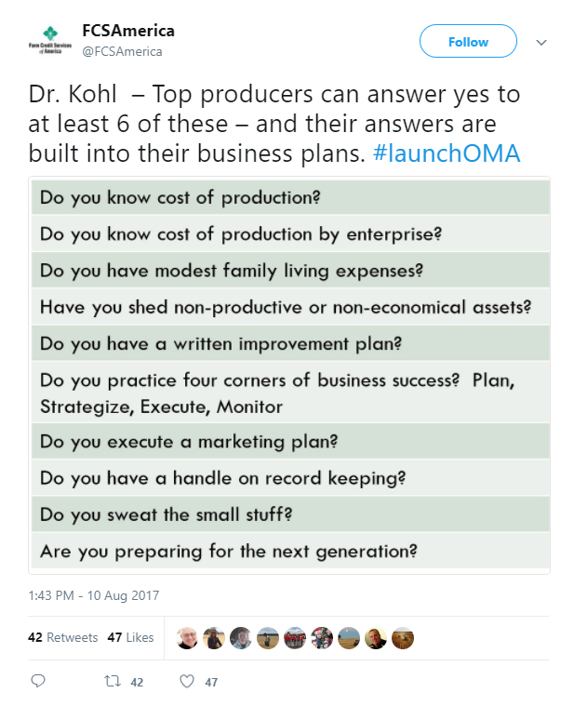Click the @FCSAmerica handle
This screenshot has height=706, width=574.
[x=122, y=52]
